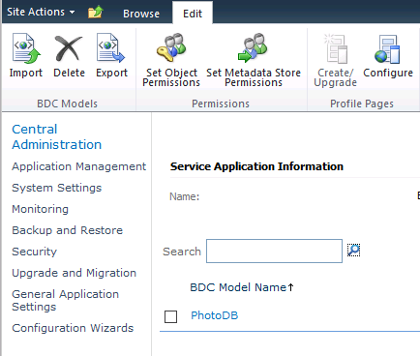The height and width of the screenshot is (356, 420).
Task: Open the PhotoDB model link
Action: pos(215,315)
